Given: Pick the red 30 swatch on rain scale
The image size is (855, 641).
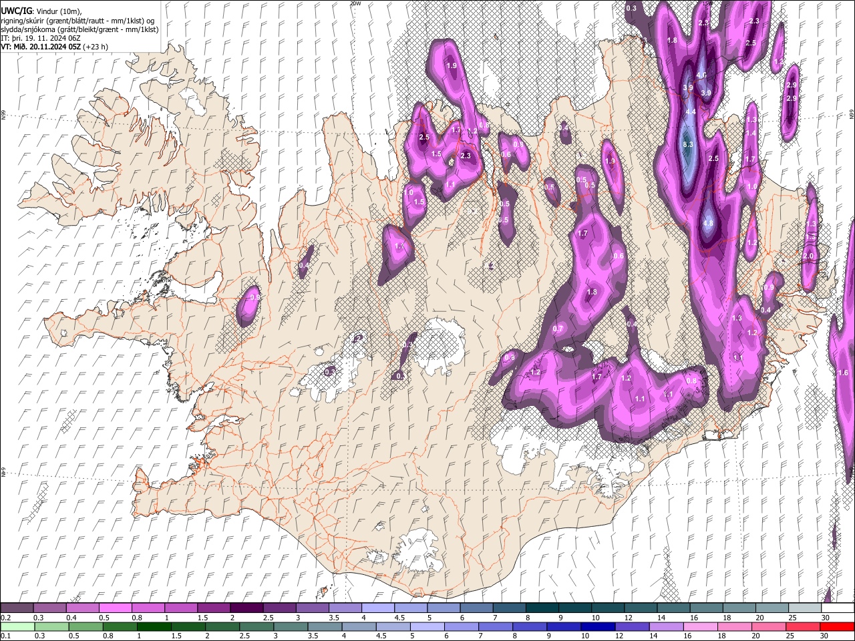Looking at the screenshot, I should [x=836, y=627].
